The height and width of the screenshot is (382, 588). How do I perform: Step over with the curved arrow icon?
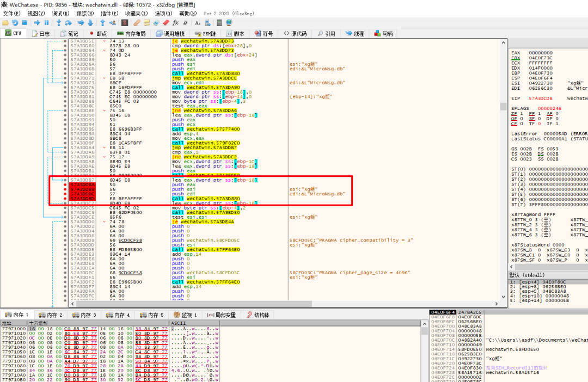68,23
